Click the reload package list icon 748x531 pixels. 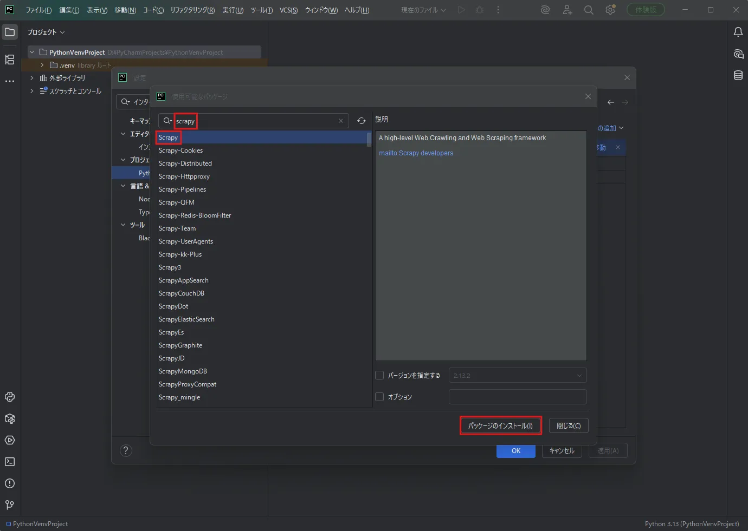click(x=362, y=121)
